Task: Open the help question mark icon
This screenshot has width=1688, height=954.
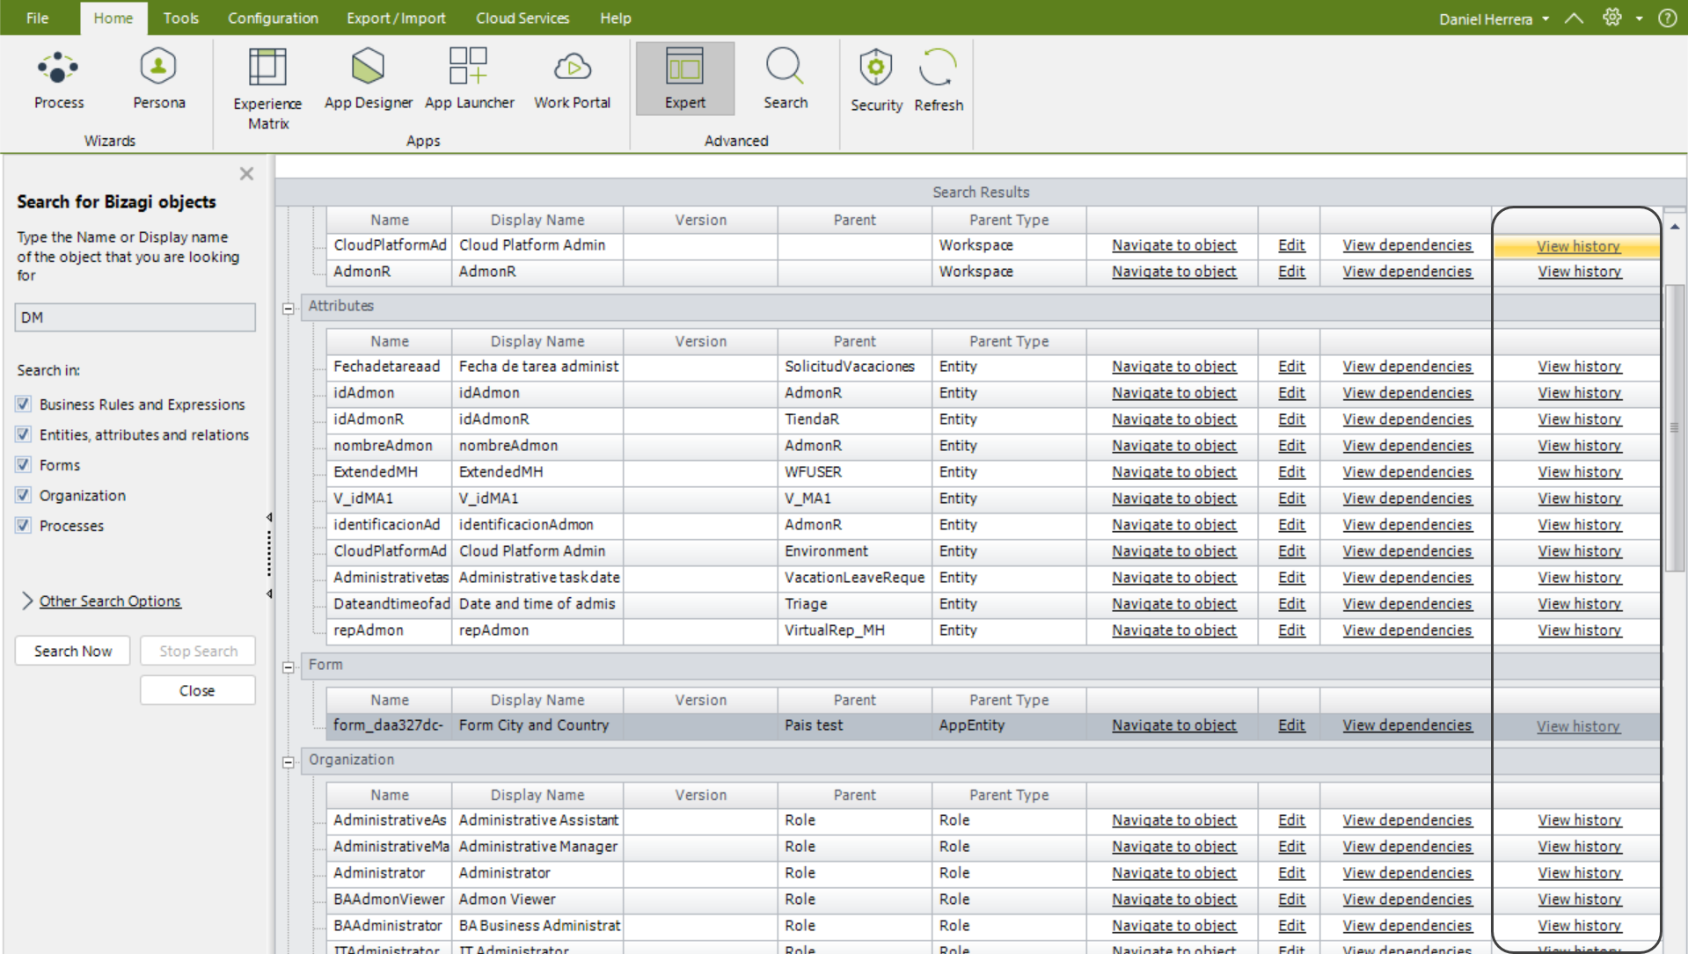Action: [1667, 18]
